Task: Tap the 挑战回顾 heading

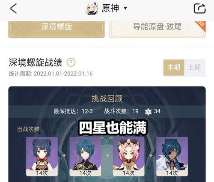Action: pos(107,98)
